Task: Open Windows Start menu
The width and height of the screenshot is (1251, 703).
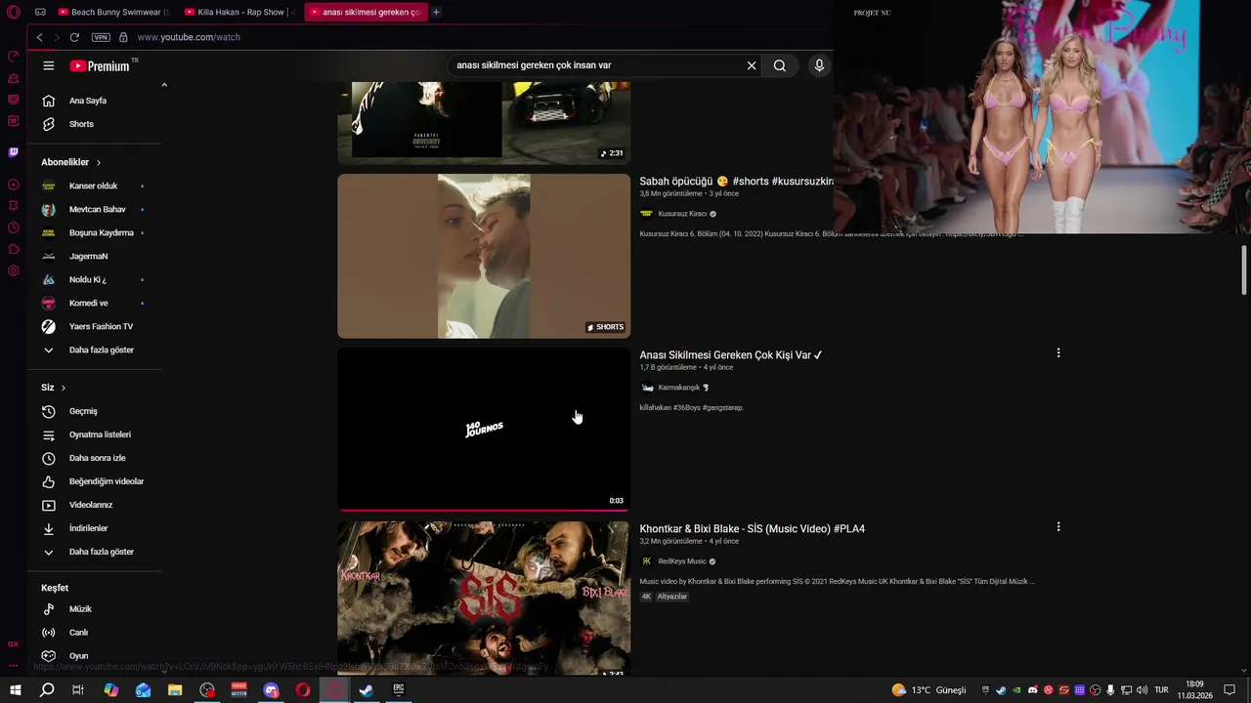Action: [15, 690]
